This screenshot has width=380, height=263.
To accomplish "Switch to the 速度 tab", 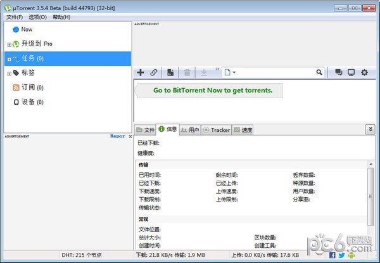I will click(243, 130).
